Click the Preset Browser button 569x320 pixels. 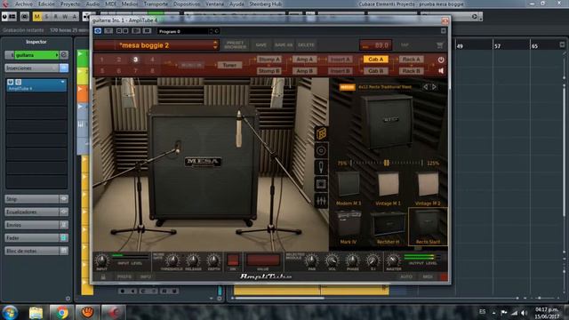click(x=235, y=45)
